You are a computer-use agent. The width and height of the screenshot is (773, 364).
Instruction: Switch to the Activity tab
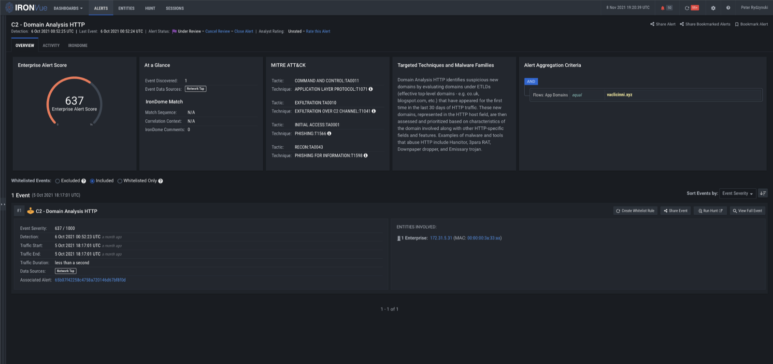click(x=51, y=45)
